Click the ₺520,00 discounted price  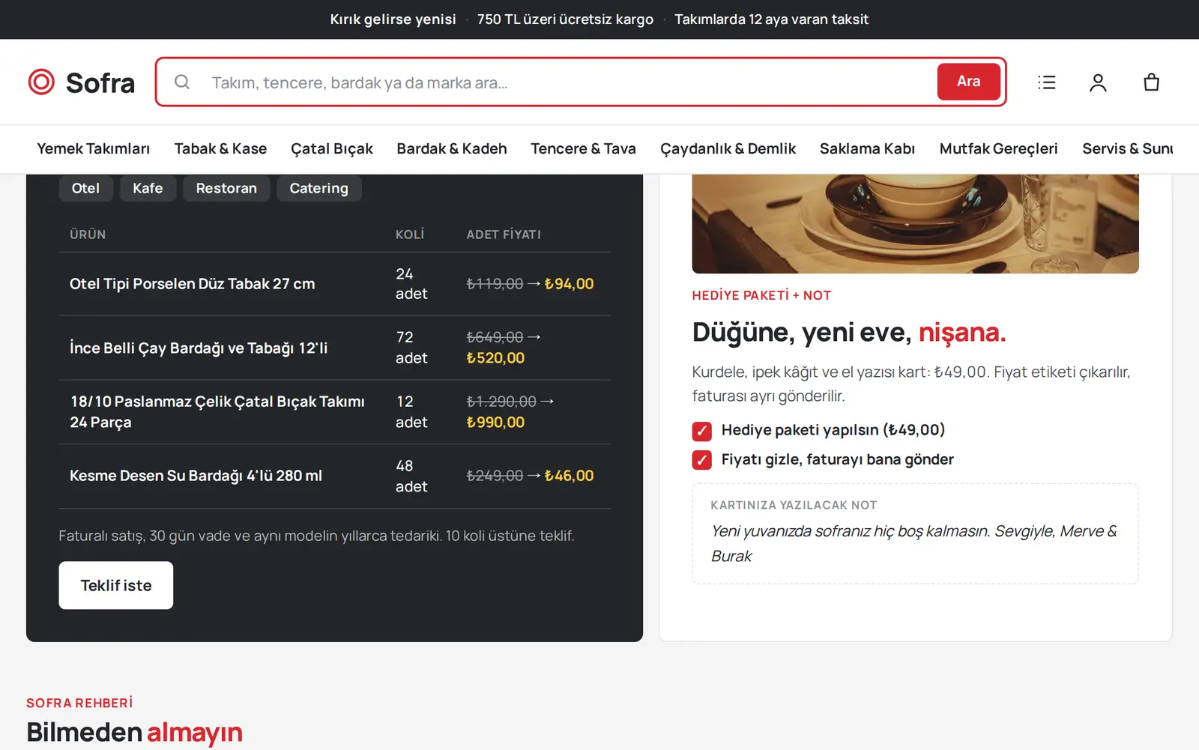[x=495, y=358]
